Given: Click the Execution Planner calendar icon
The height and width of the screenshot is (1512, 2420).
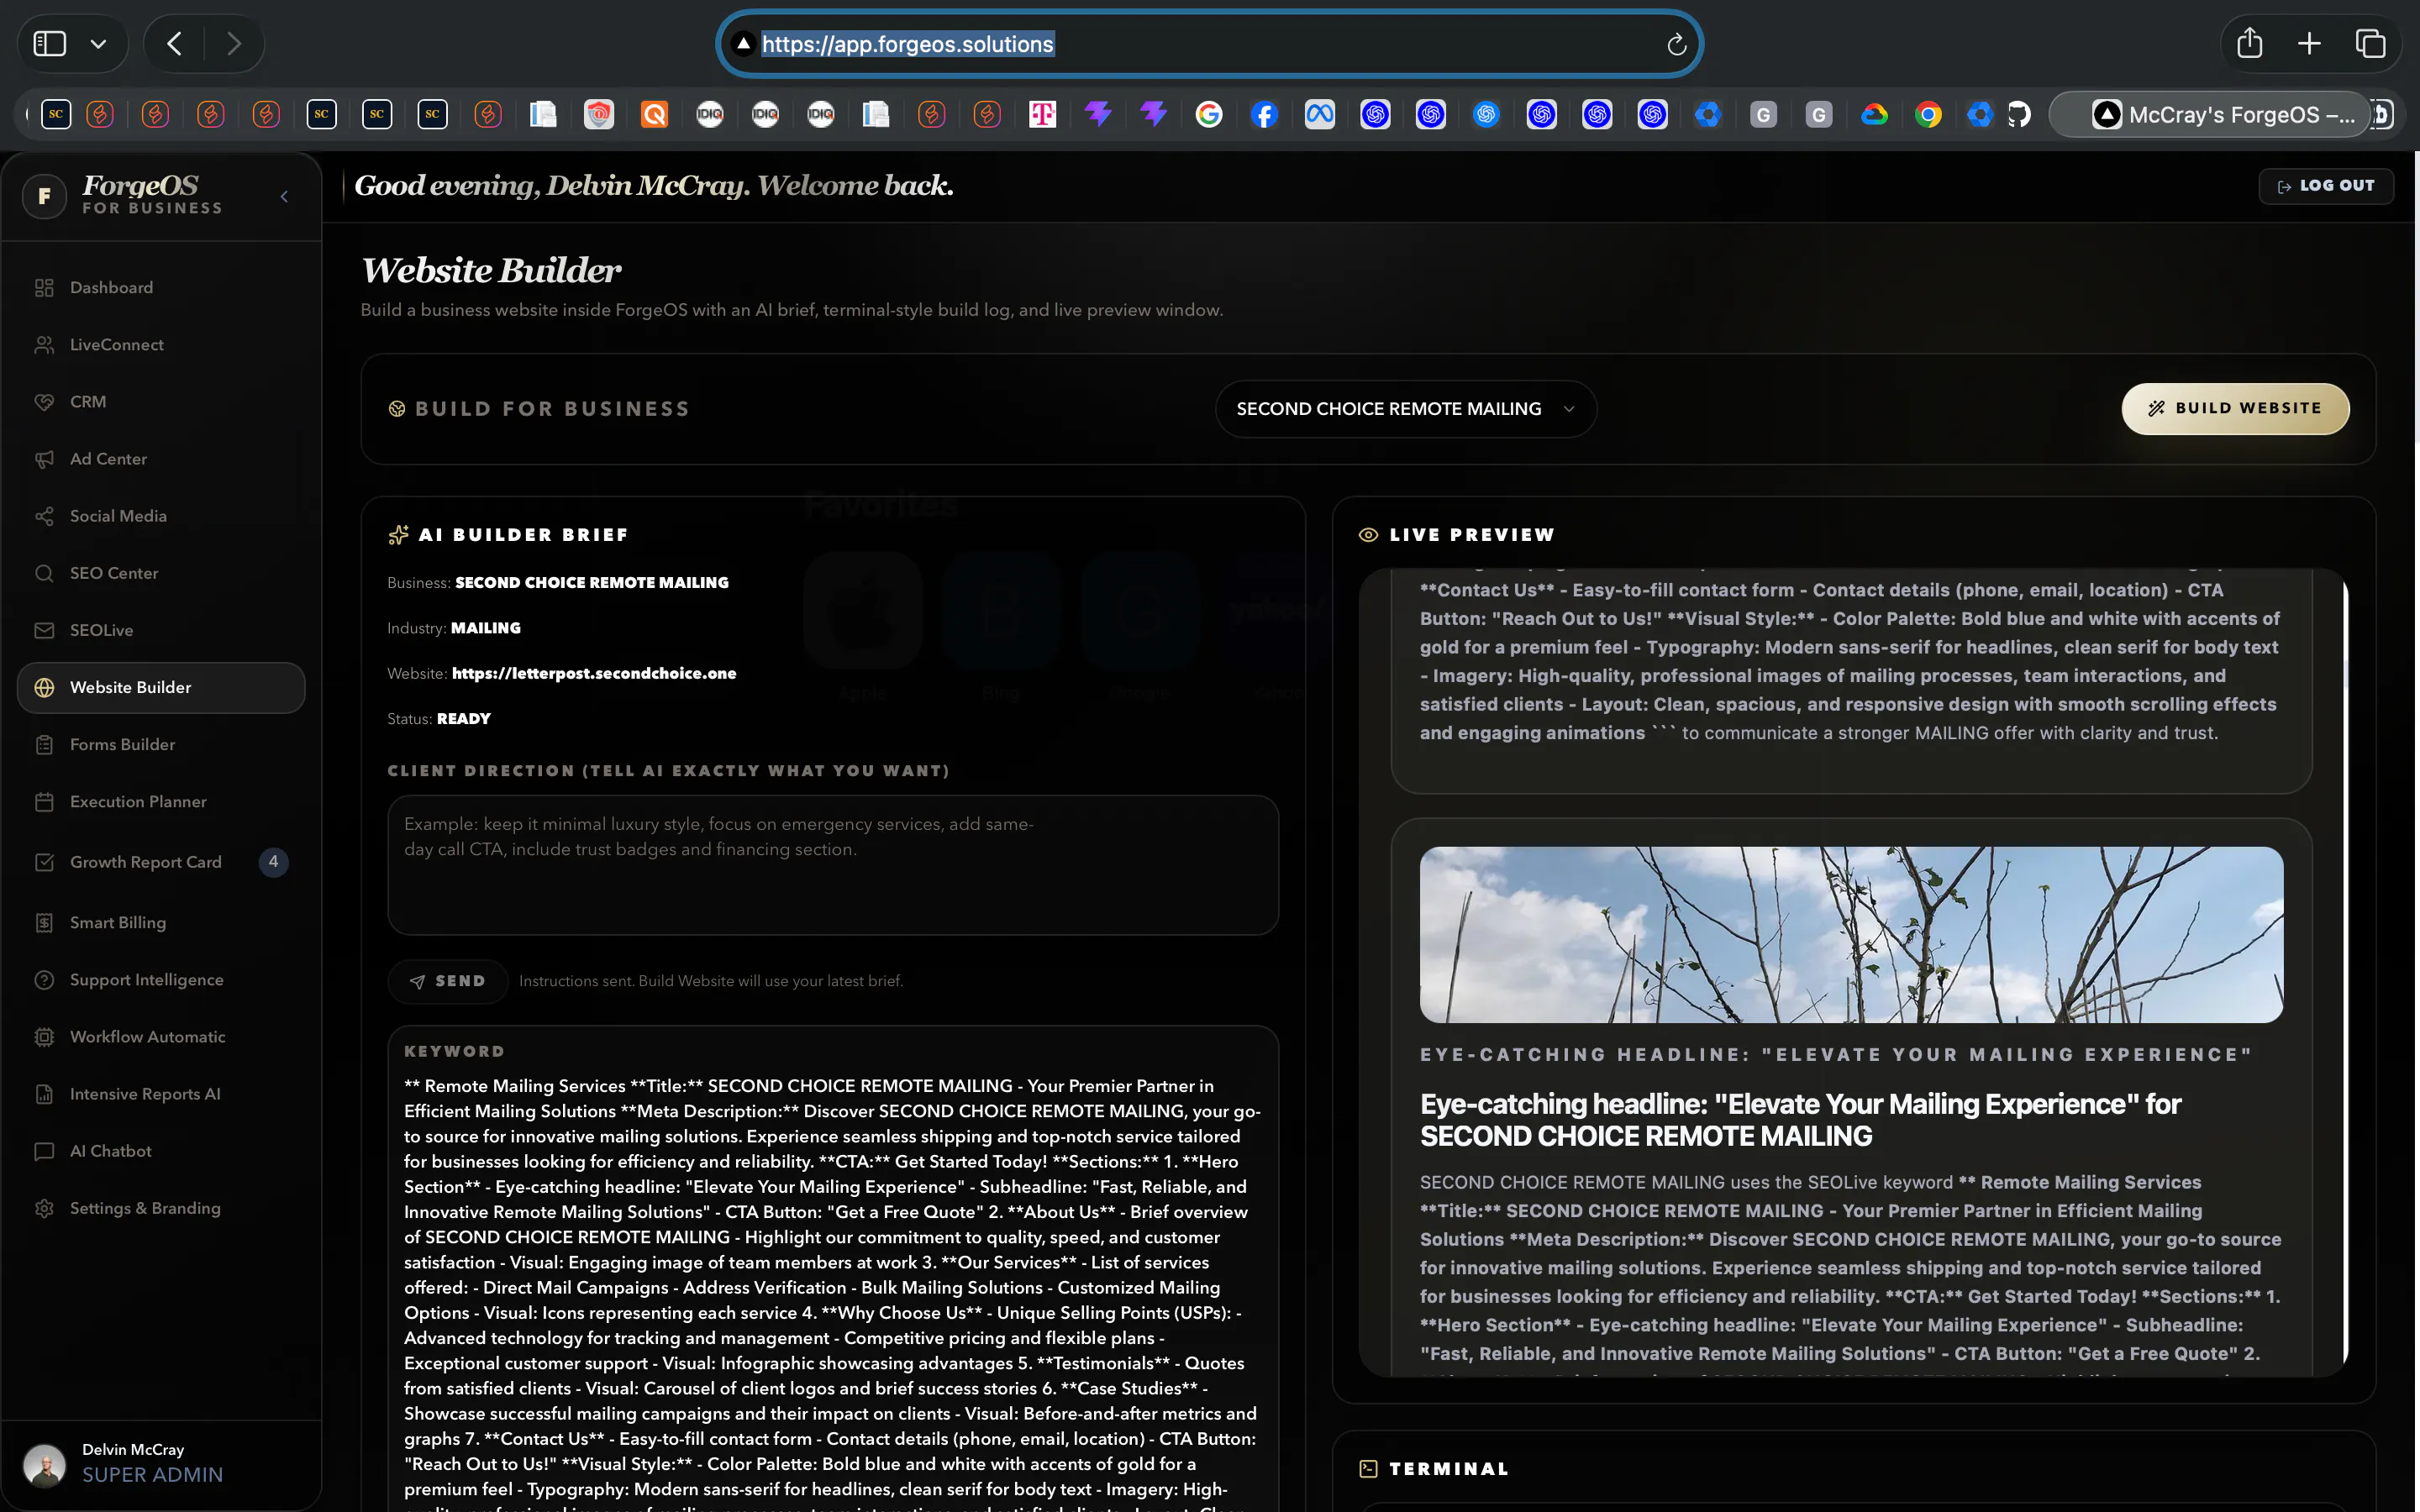Looking at the screenshot, I should coord(44,802).
